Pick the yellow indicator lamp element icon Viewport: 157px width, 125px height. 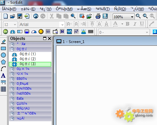tap(41, 32)
